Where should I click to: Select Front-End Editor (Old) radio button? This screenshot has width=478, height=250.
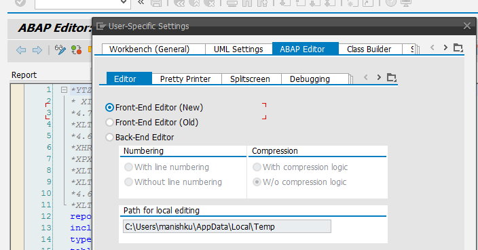109,122
